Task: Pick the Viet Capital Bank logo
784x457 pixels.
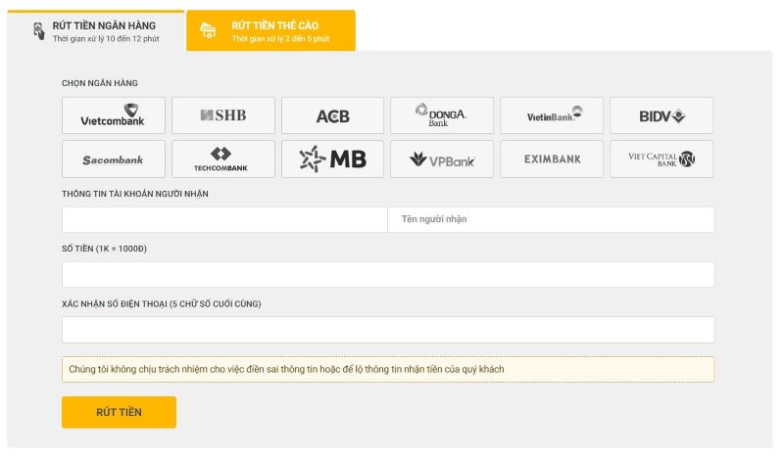Action: 661,159
